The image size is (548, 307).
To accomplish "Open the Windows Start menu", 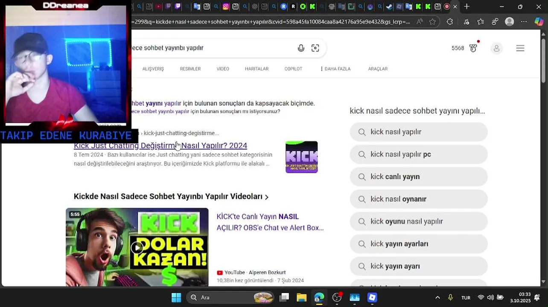I will tap(176, 297).
